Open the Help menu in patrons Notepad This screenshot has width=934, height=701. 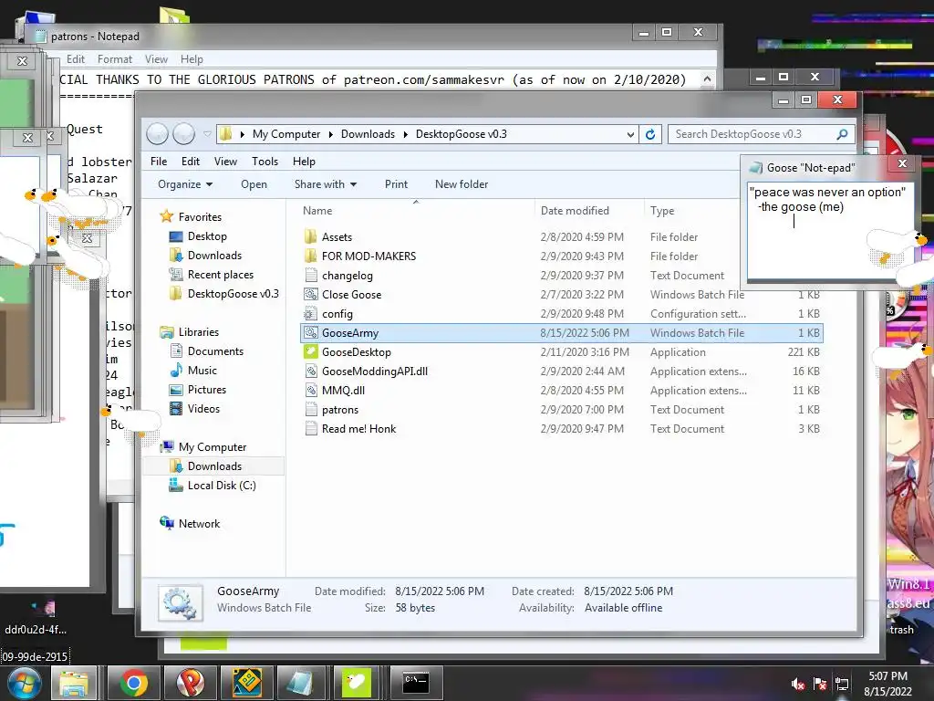click(192, 59)
